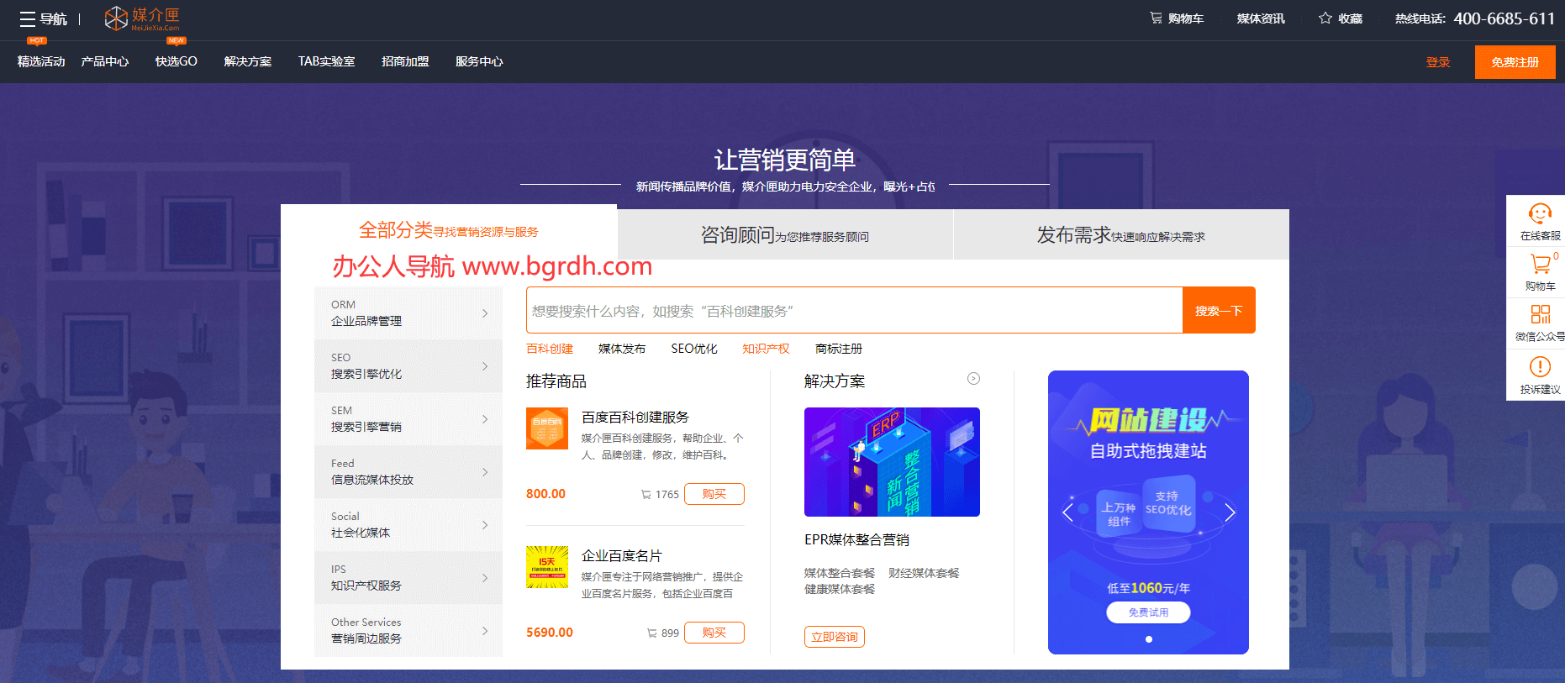Switch to the 咨询顾问 tab
This screenshot has width=1565, height=683.
click(x=785, y=235)
